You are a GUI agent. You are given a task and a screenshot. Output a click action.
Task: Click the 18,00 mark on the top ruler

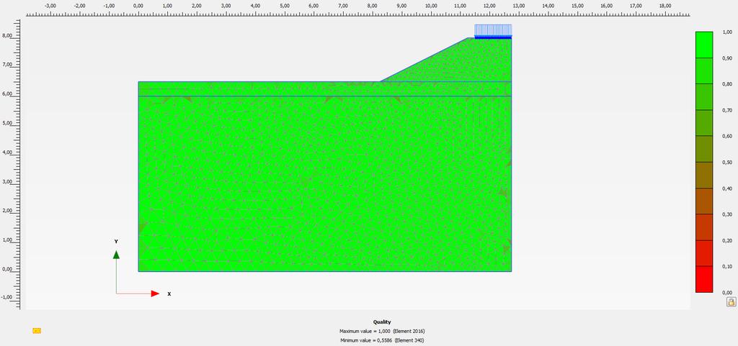[x=665, y=6]
